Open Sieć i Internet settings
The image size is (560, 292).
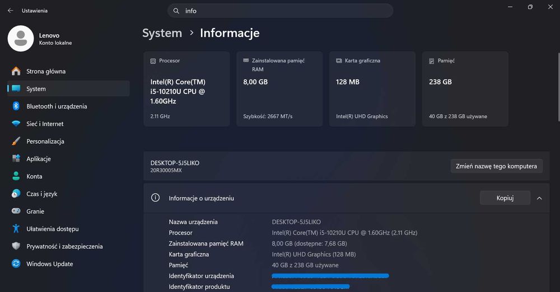coord(68,124)
